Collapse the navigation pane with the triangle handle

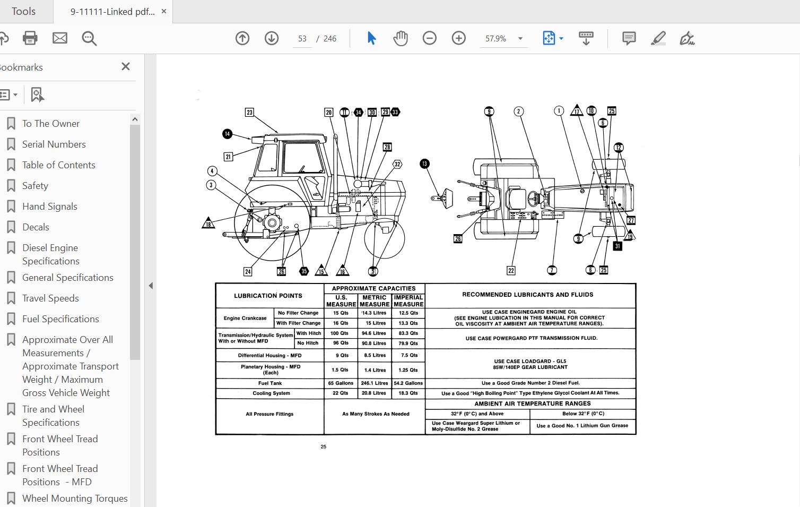151,286
